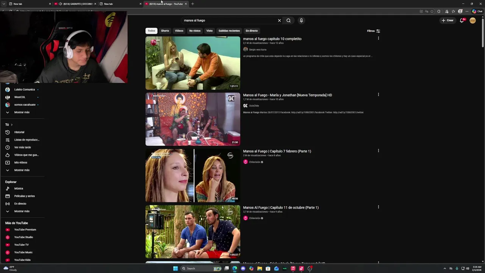This screenshot has height=273, width=485.
Task: Open the Edge Copilot Chat button
Action: coord(477,11)
